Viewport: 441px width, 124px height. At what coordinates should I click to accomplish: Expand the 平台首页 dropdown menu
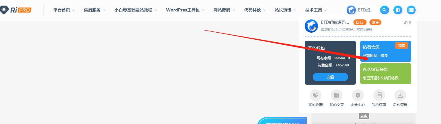point(64,10)
